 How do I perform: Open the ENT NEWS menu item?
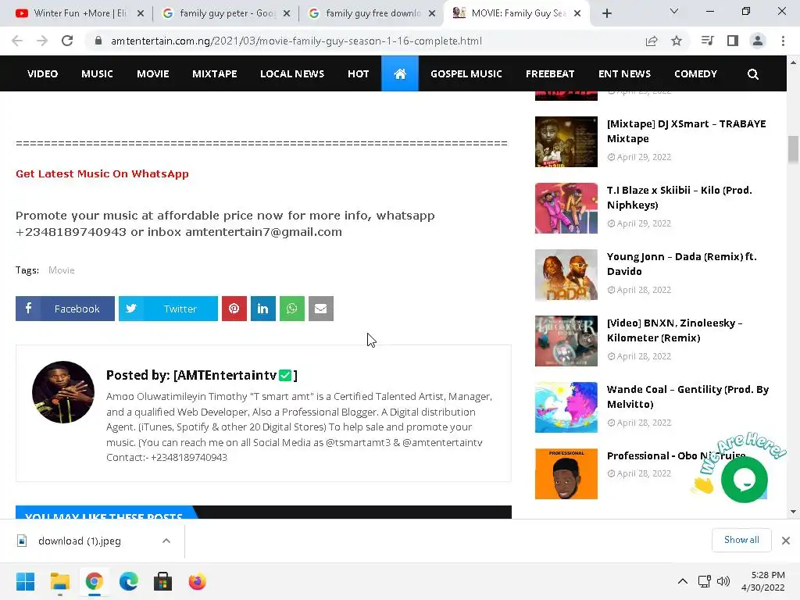coord(624,74)
